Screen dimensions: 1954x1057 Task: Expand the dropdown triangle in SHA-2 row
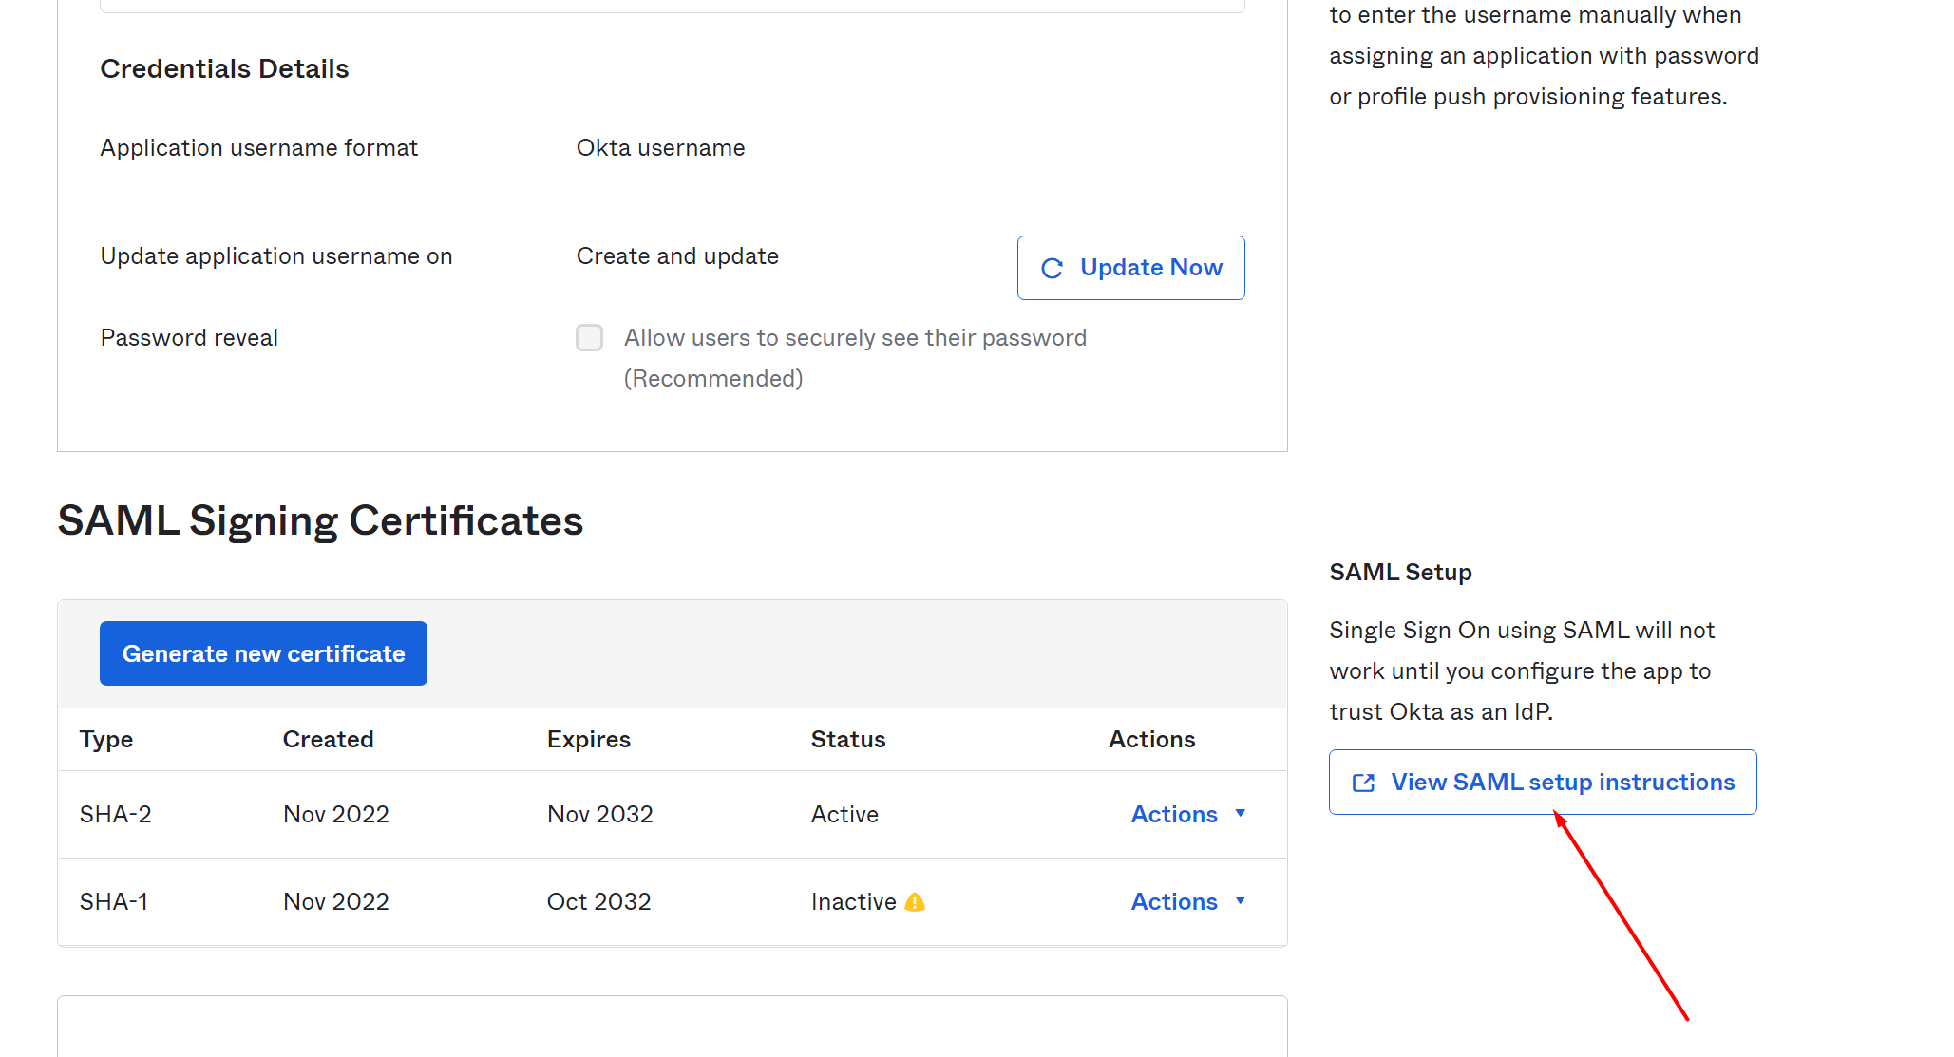pyautogui.click(x=1241, y=813)
